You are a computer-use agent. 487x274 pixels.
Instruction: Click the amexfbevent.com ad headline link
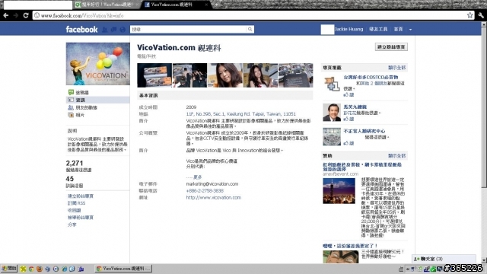point(362,167)
